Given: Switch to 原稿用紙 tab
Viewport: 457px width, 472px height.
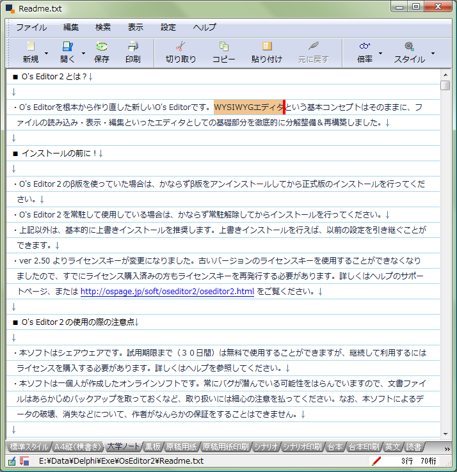Looking at the screenshot, I should (181, 446).
